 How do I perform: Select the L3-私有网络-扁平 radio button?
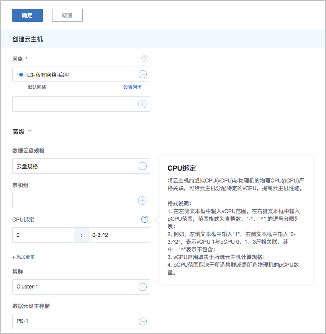[21, 75]
